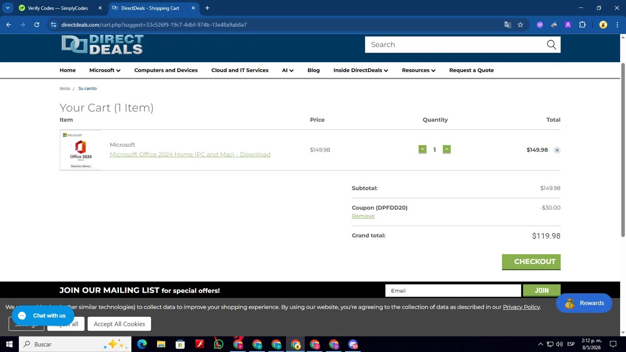Switch to Verify Codes — SimplyCodes tab

pyautogui.click(x=58, y=8)
